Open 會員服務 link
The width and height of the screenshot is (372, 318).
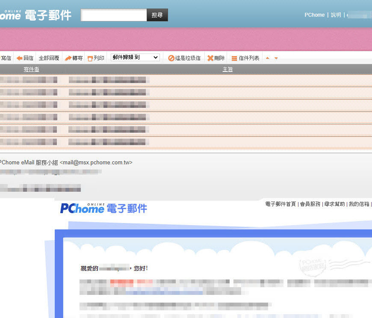point(310,204)
